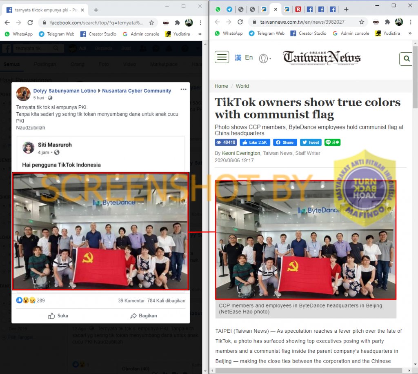
Task: Click Dolyy Sabunyaman Lotino profile picture
Action: point(23,94)
